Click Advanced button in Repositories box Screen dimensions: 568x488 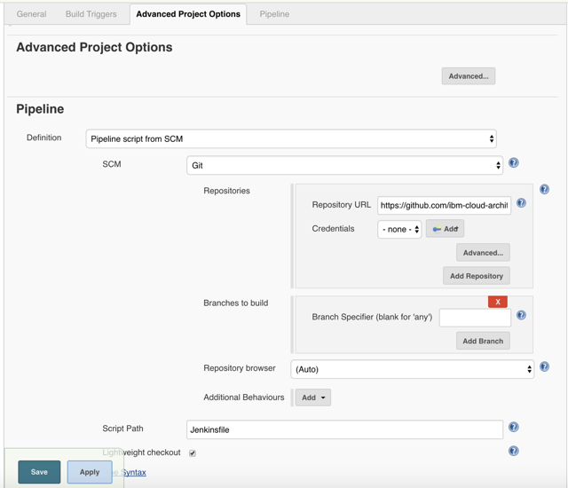483,253
